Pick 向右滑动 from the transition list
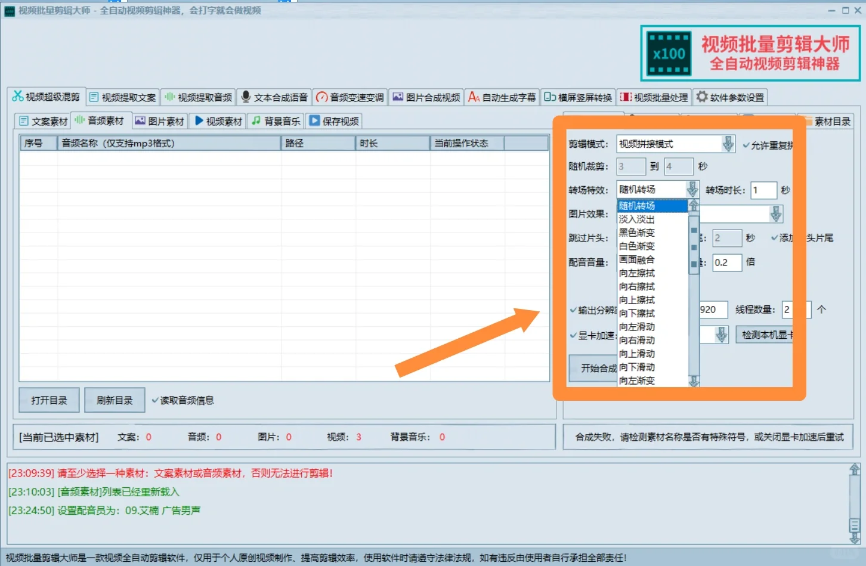The image size is (866, 566). [652, 341]
